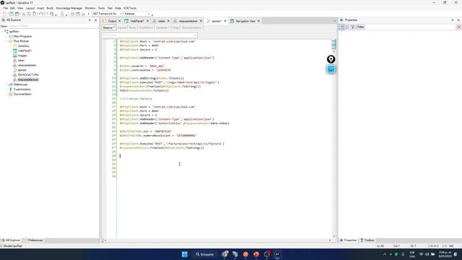Click the Cut toolbar icon

[x=24, y=14]
